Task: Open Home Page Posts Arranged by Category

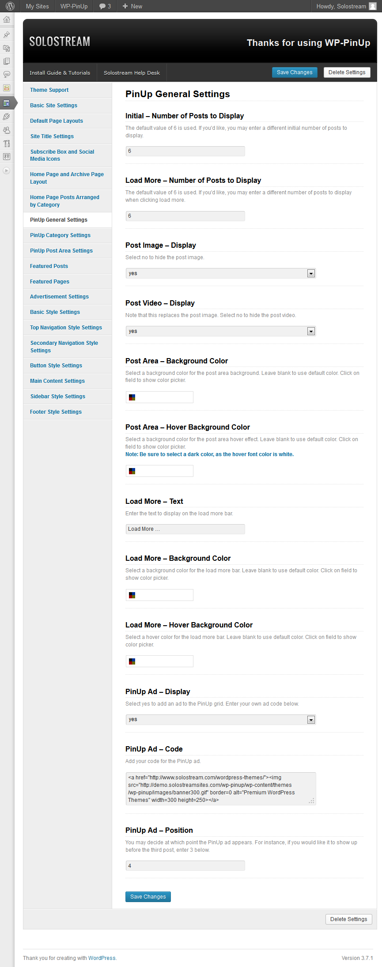Action: 68,201
